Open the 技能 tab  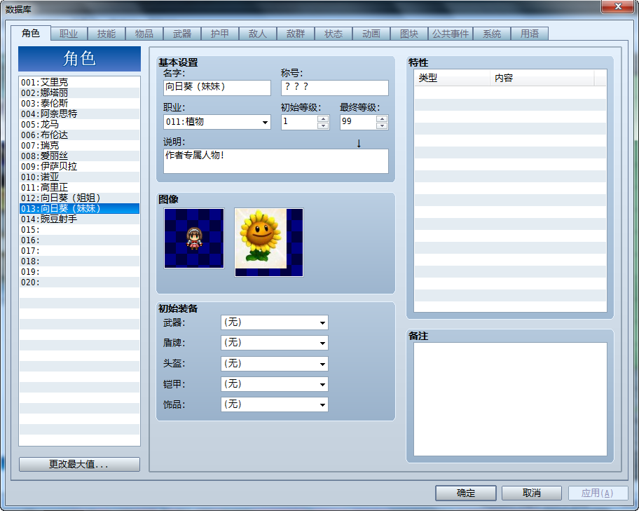pyautogui.click(x=106, y=34)
